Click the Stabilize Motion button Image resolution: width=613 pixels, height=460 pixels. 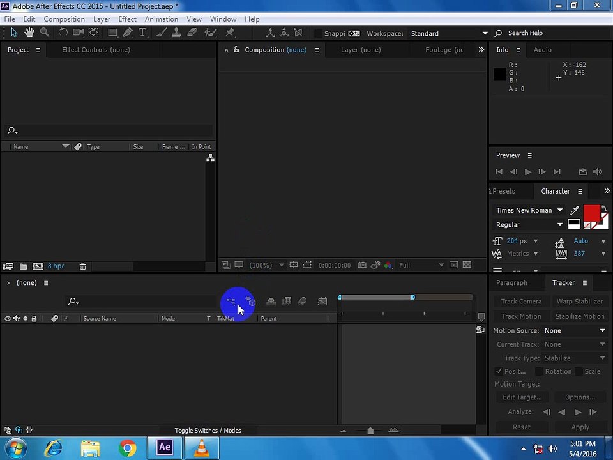580,316
